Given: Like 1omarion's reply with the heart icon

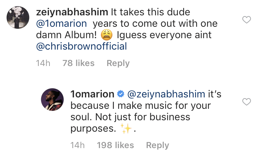Looking at the screenshot, I should click(246, 102).
